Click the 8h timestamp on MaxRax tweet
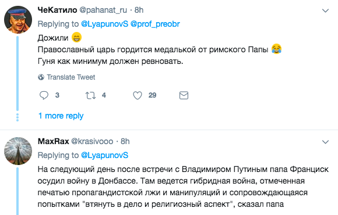The image size is (338, 215). click(x=125, y=141)
